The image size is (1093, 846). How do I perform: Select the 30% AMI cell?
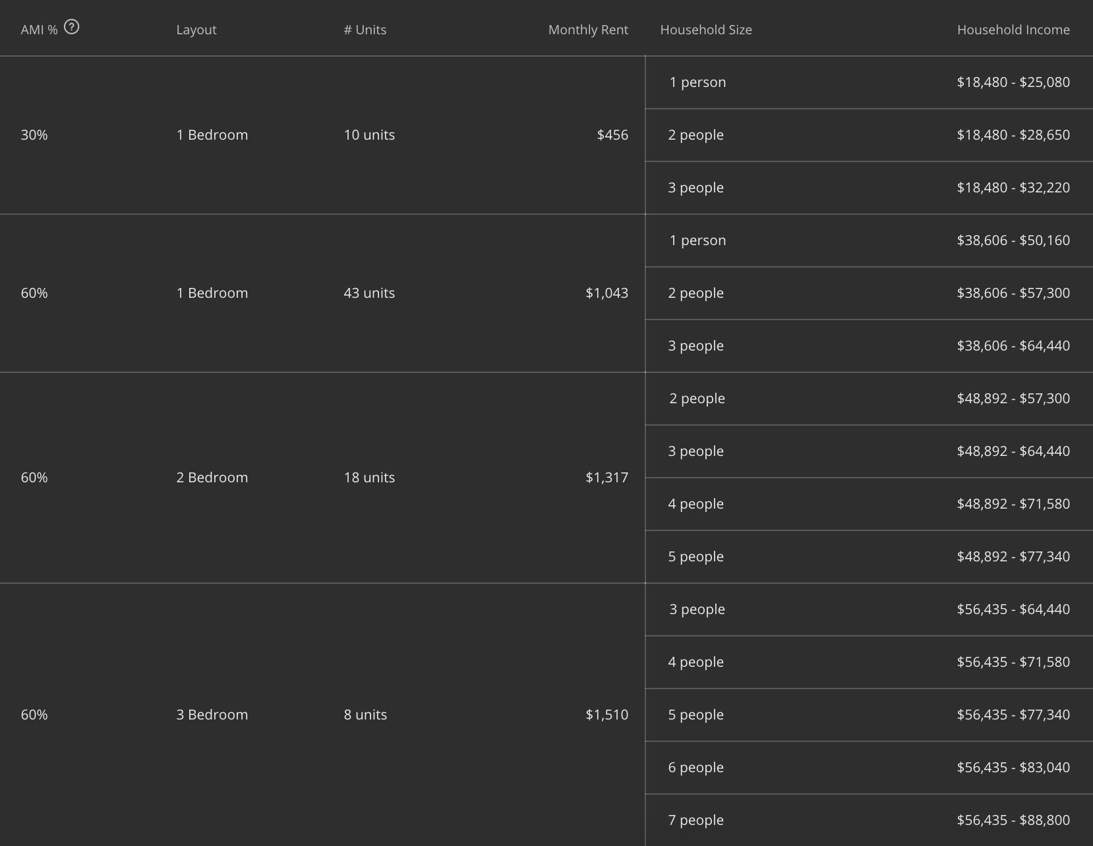point(34,135)
